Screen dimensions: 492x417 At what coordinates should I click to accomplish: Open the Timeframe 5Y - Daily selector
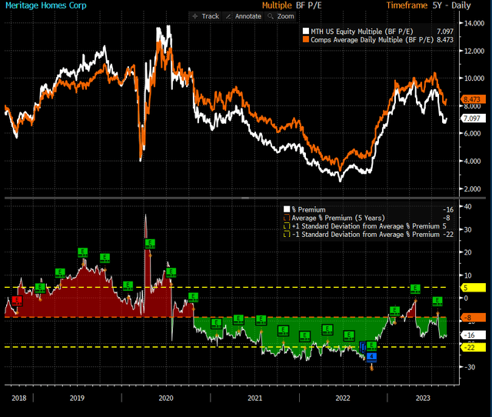pos(429,5)
